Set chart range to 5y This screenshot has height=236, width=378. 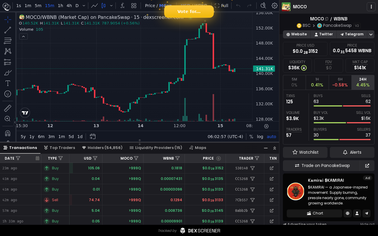click(x=23, y=137)
